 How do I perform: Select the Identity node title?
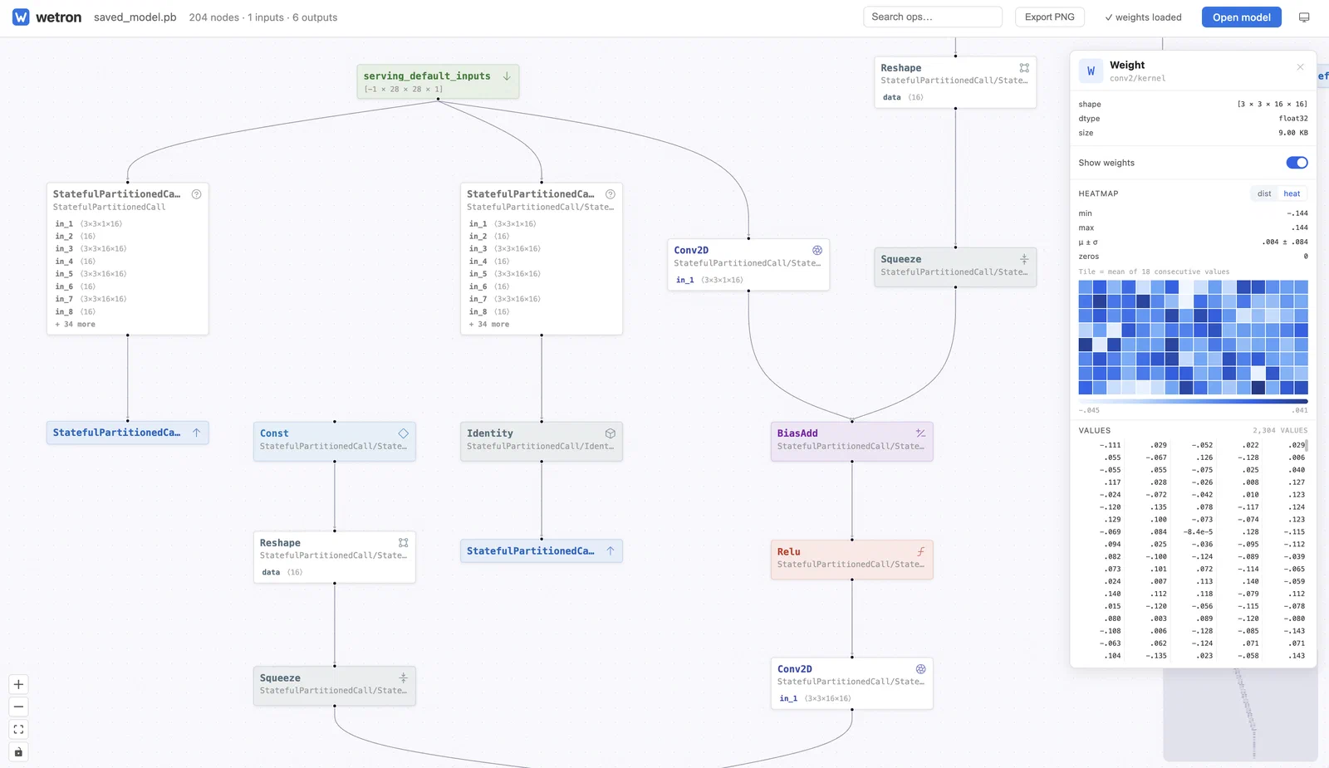[490, 433]
